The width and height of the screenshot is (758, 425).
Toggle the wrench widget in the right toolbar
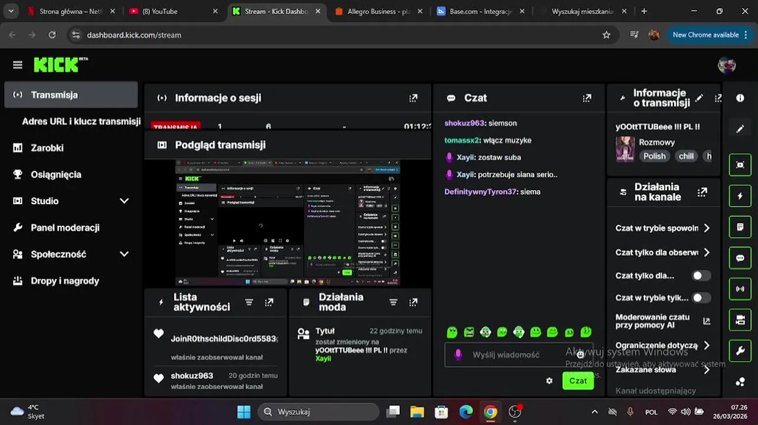pos(740,351)
